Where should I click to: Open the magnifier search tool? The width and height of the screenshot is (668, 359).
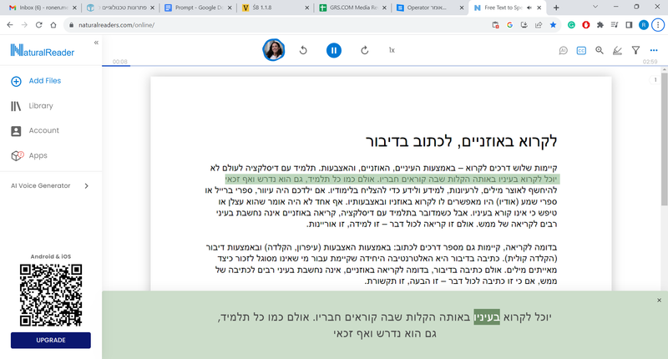(x=600, y=50)
